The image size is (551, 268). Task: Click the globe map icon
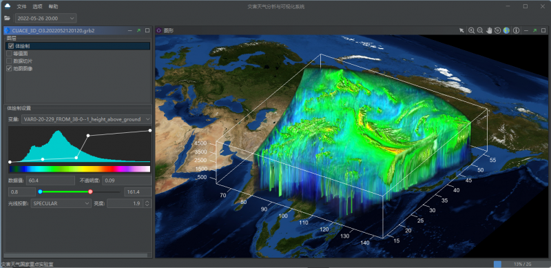click(x=506, y=30)
